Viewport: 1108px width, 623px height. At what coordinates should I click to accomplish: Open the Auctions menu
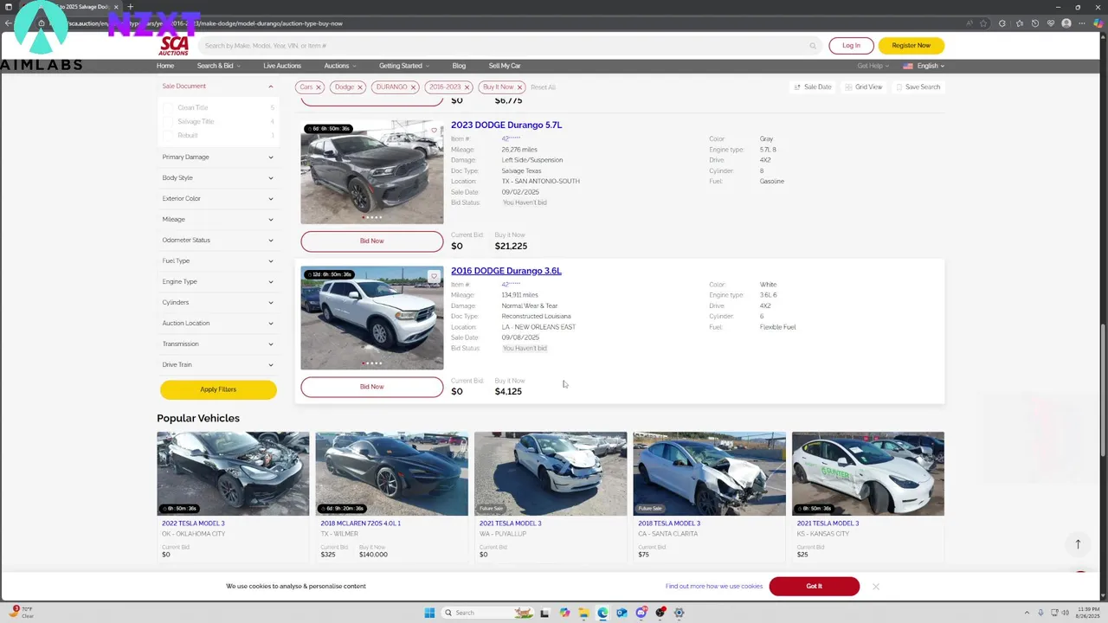pyautogui.click(x=339, y=66)
